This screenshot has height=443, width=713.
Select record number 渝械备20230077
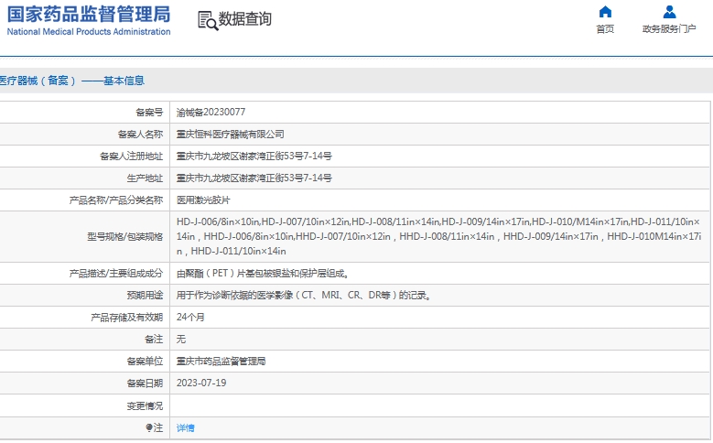pos(211,112)
